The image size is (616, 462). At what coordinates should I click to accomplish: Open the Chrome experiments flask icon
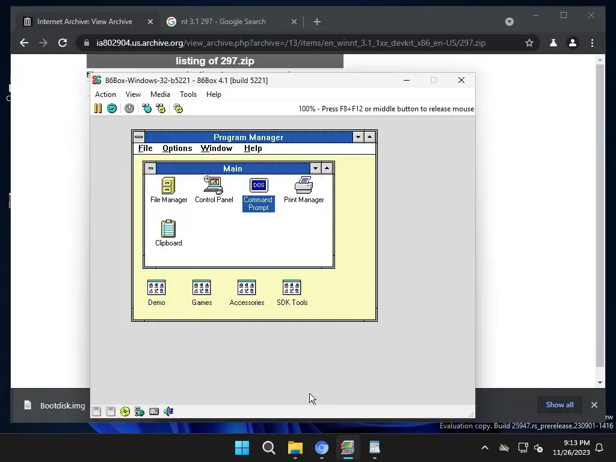[x=553, y=43]
